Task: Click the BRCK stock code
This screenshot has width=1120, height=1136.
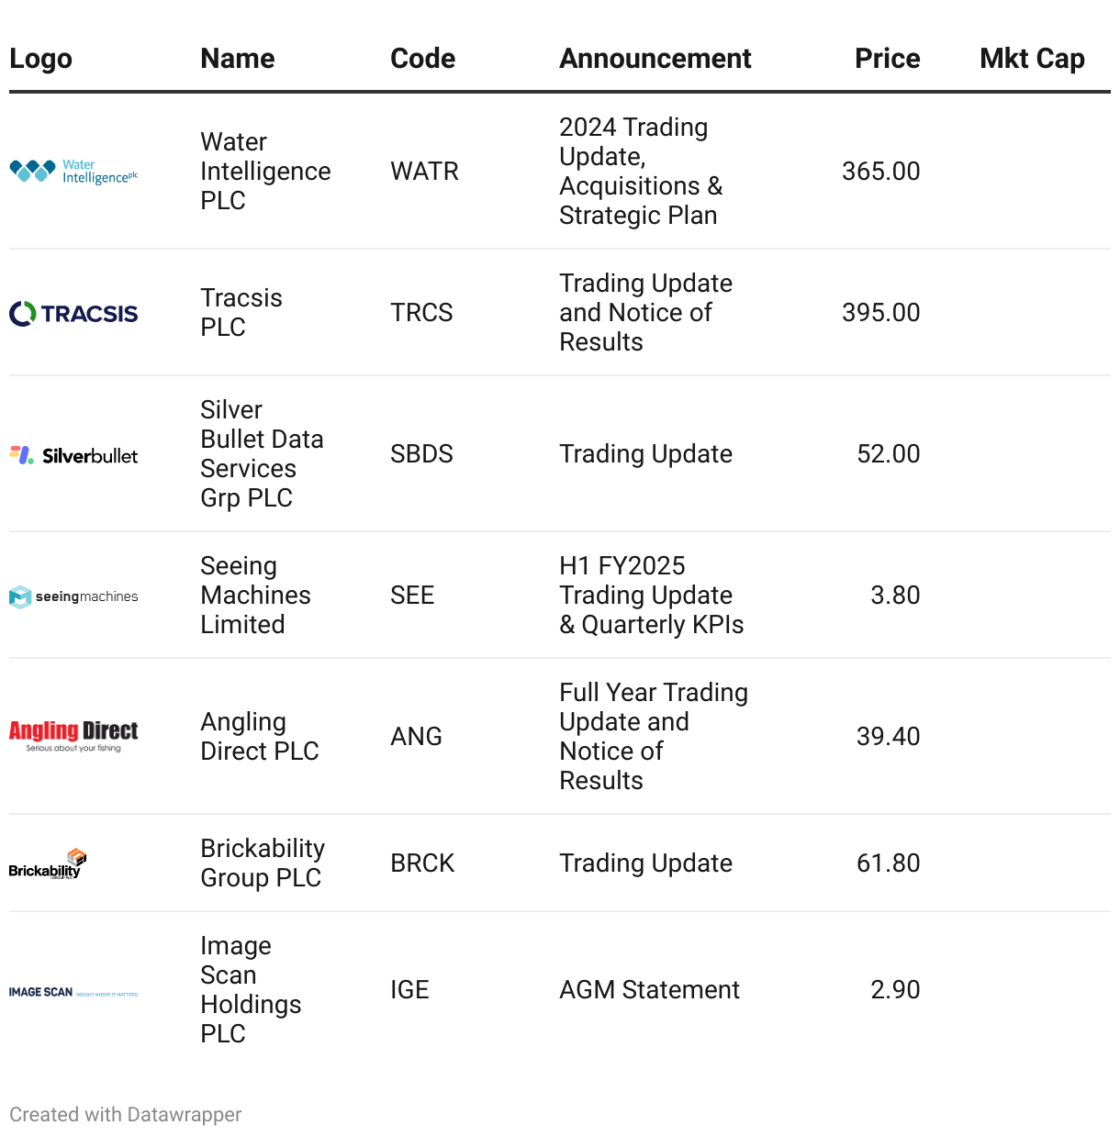Action: click(422, 863)
